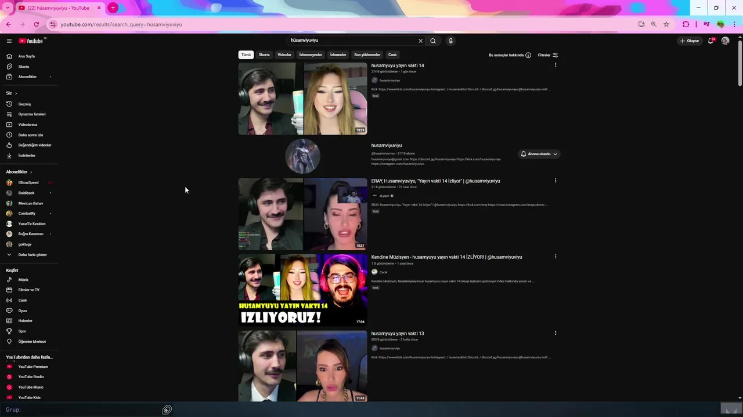Select the İzlenmeyenler filter chip
The image size is (743, 417).
click(x=311, y=54)
